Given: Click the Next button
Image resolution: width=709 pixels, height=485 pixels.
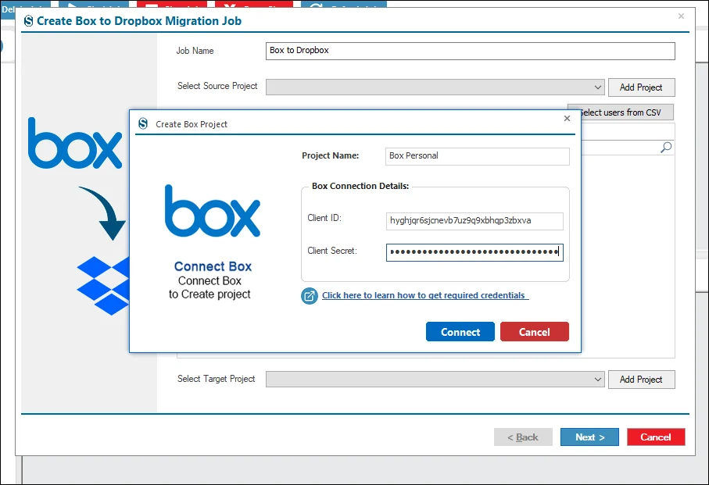Looking at the screenshot, I should click(589, 437).
